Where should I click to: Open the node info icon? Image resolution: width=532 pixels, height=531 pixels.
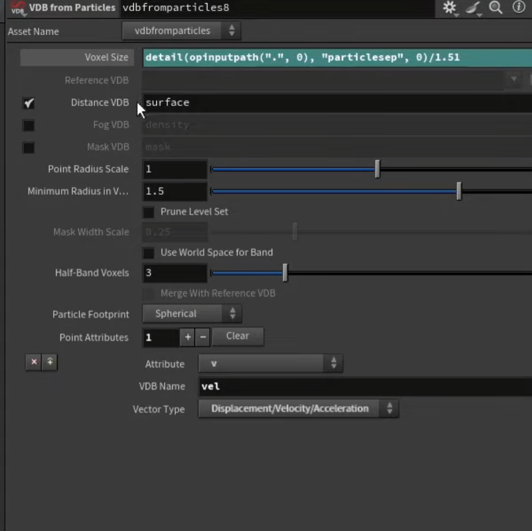pos(519,7)
